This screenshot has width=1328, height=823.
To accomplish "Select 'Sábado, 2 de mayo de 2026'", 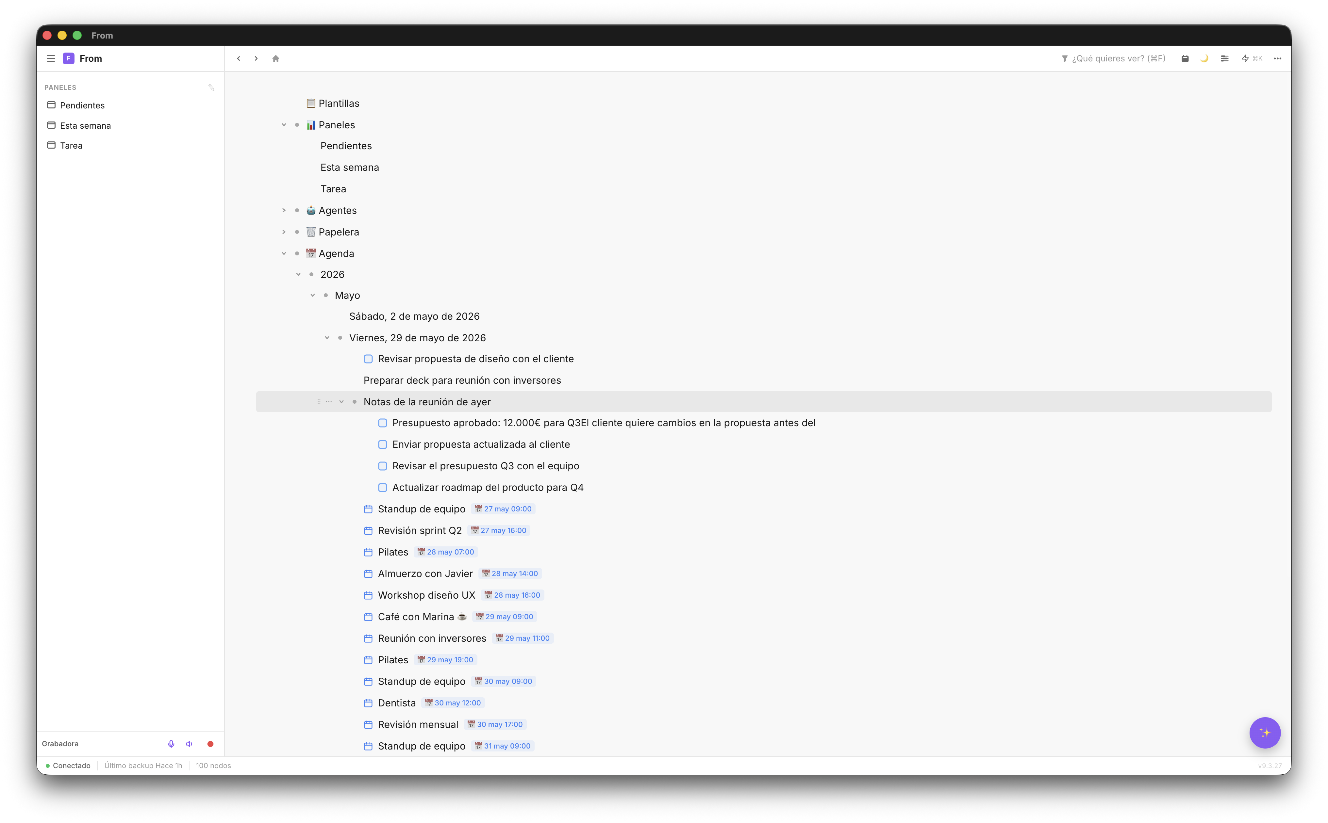I will tap(414, 316).
